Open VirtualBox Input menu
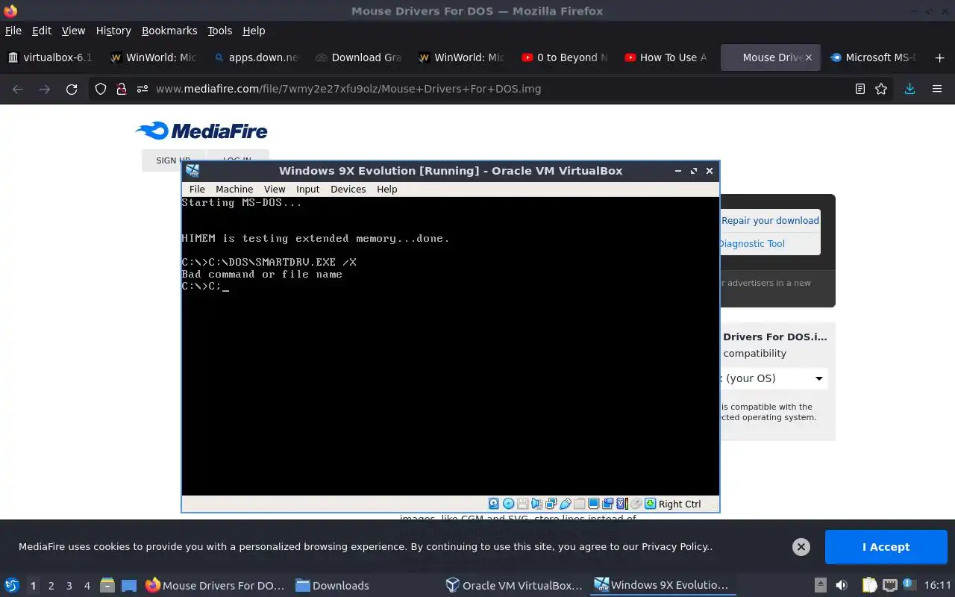The height and width of the screenshot is (597, 955). [307, 189]
